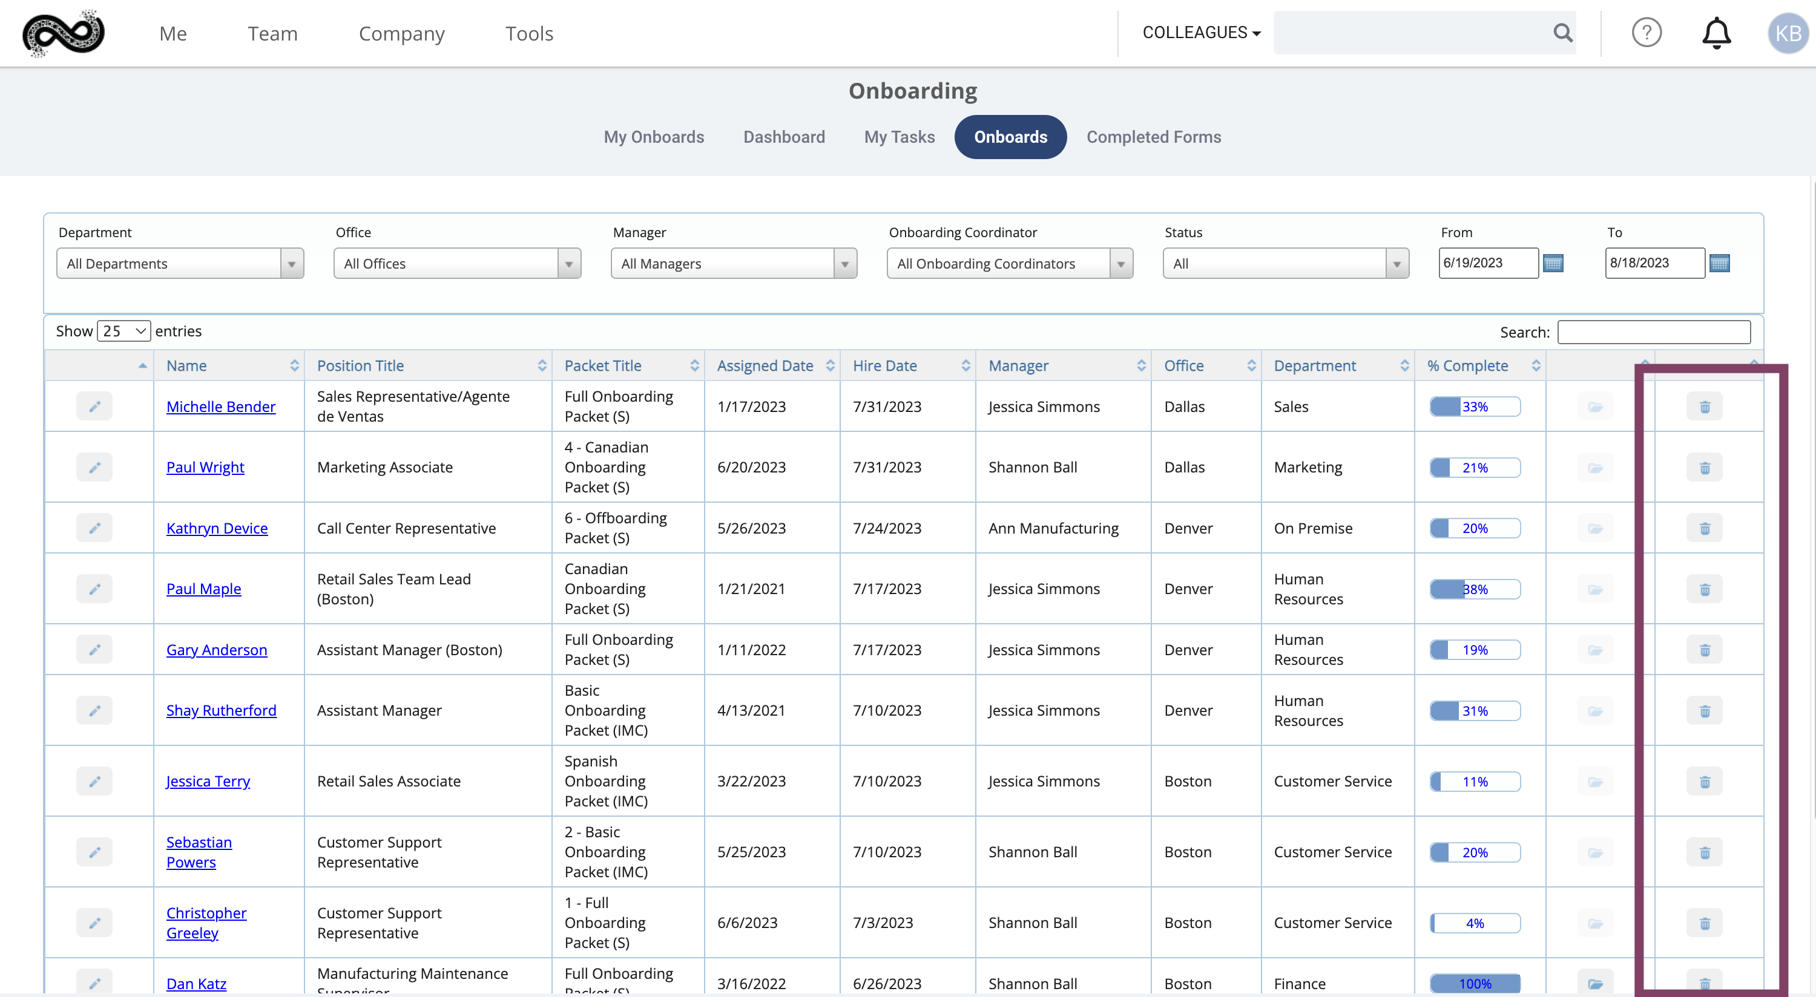
Task: Click the trash icon for Paul Wright
Action: point(1705,467)
